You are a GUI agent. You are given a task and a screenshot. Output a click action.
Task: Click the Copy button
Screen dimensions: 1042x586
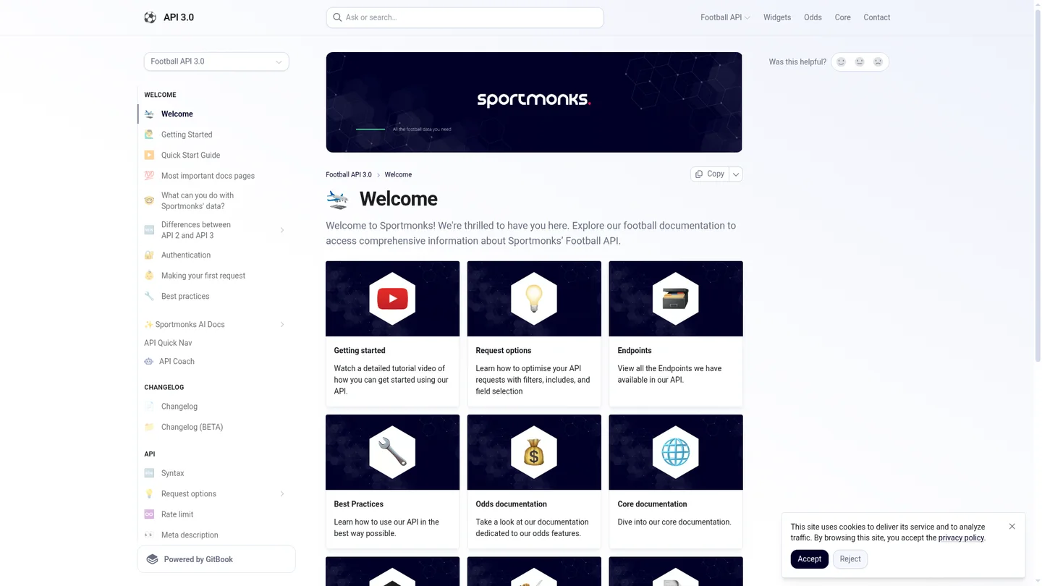tap(710, 174)
